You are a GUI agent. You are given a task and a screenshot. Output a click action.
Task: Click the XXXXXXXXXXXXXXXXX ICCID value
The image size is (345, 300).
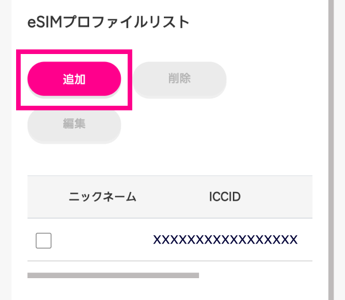(x=225, y=240)
